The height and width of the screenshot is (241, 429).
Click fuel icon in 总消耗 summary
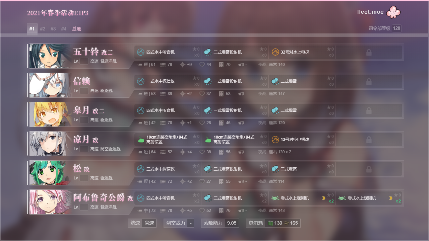(x=270, y=223)
